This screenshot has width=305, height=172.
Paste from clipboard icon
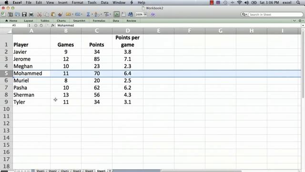[53, 14]
